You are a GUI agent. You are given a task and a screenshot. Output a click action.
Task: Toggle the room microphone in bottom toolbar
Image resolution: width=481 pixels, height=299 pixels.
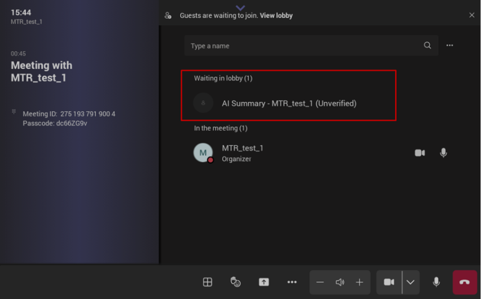[436, 282]
